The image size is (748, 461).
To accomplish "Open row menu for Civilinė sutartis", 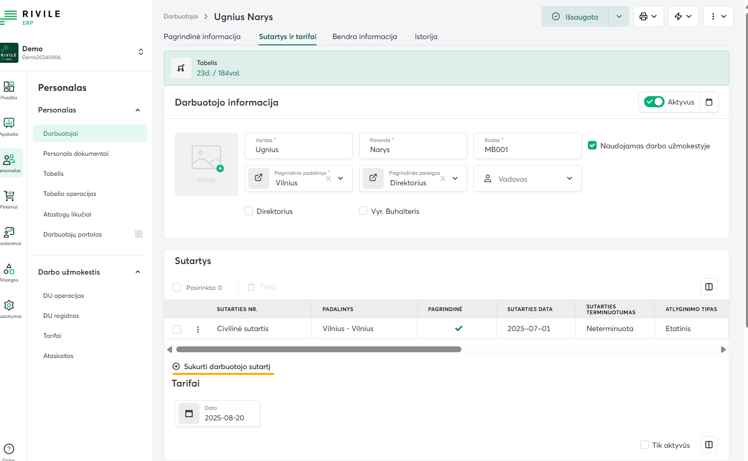I will tap(198, 329).
